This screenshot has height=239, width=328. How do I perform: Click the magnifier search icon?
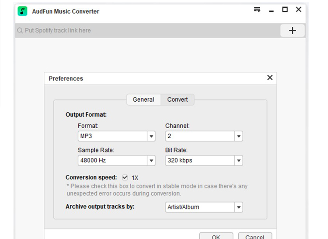pos(20,31)
